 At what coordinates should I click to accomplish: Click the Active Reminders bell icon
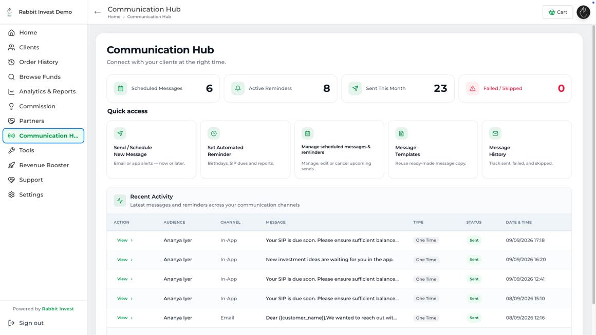coord(237,88)
